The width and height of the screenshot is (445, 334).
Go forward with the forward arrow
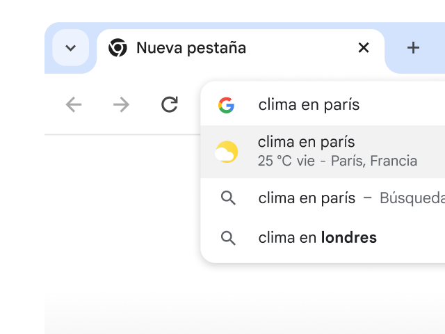[121, 104]
